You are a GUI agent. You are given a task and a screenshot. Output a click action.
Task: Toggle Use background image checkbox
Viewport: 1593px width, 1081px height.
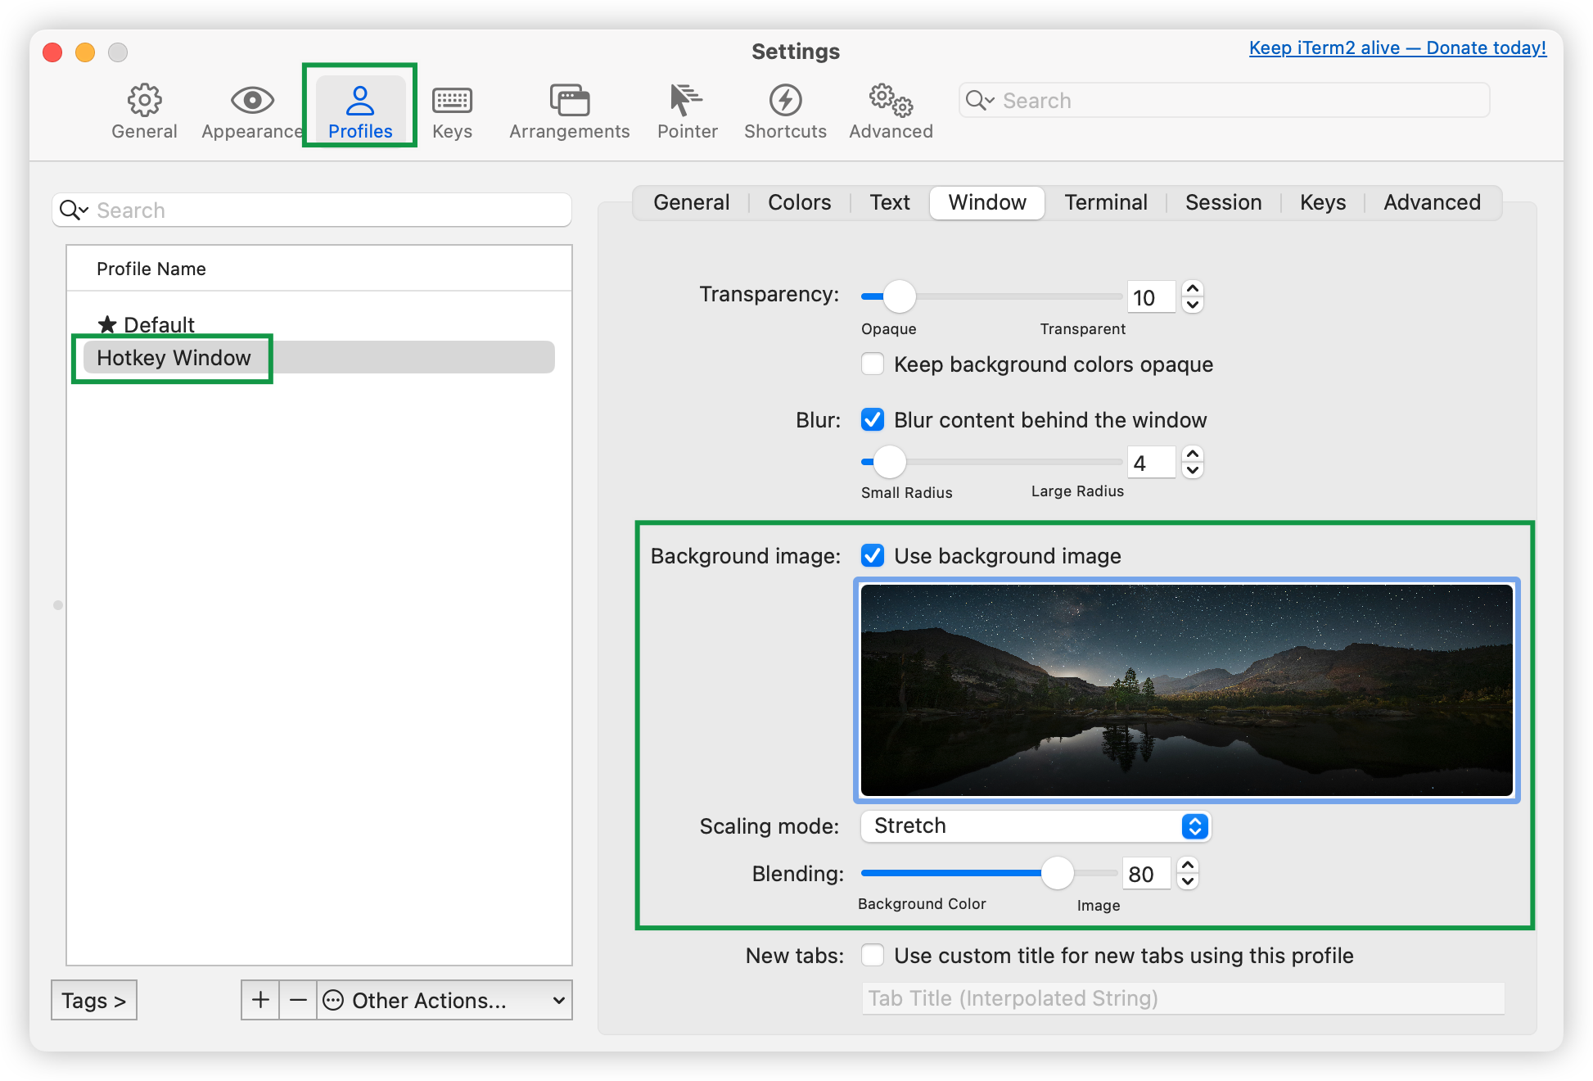[873, 556]
